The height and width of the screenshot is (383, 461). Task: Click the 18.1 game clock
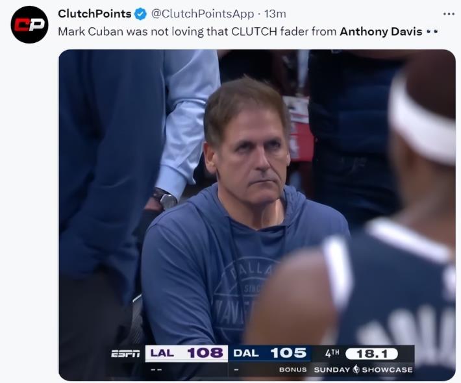[x=371, y=354]
